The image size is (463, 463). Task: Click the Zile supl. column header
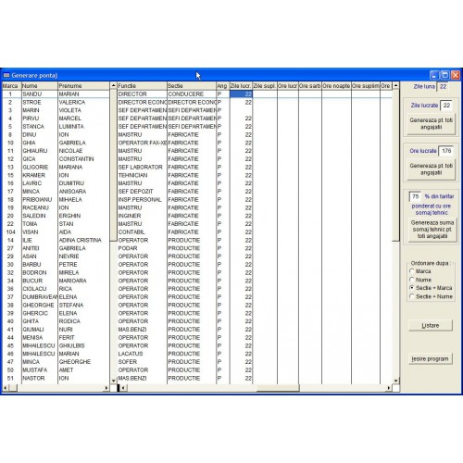pyautogui.click(x=265, y=86)
